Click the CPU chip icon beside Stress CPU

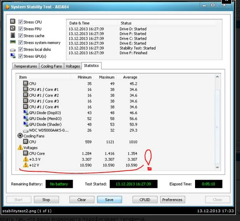[x=13, y=21]
